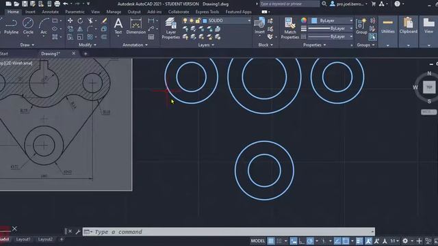
Task: Select the Circle drawing tool
Action: coord(28,26)
